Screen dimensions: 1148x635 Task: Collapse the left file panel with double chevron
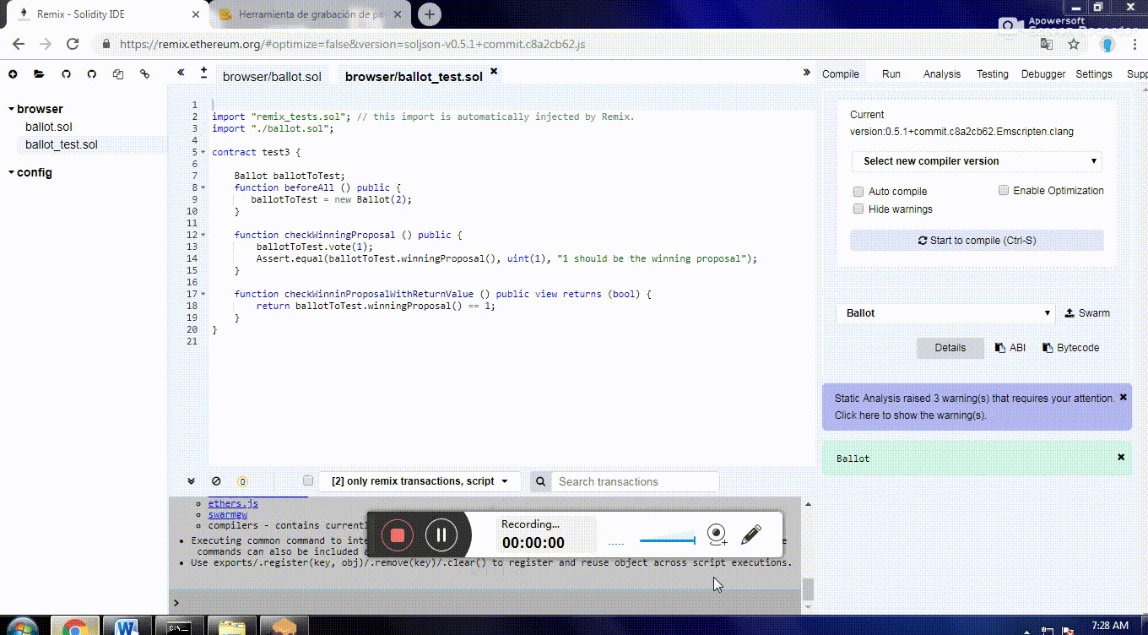click(181, 73)
